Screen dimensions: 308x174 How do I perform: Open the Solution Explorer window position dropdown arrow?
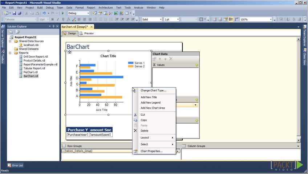point(50,26)
